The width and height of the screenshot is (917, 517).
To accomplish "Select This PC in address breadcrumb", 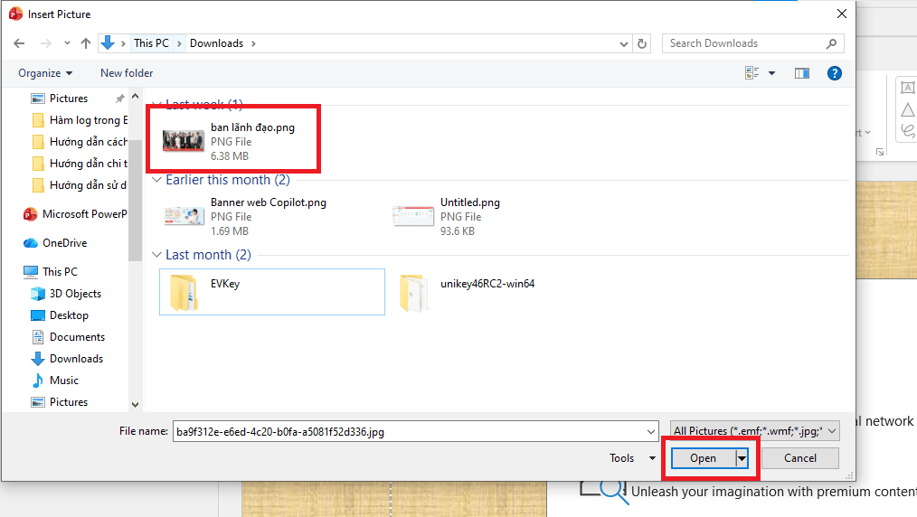I will (x=151, y=43).
